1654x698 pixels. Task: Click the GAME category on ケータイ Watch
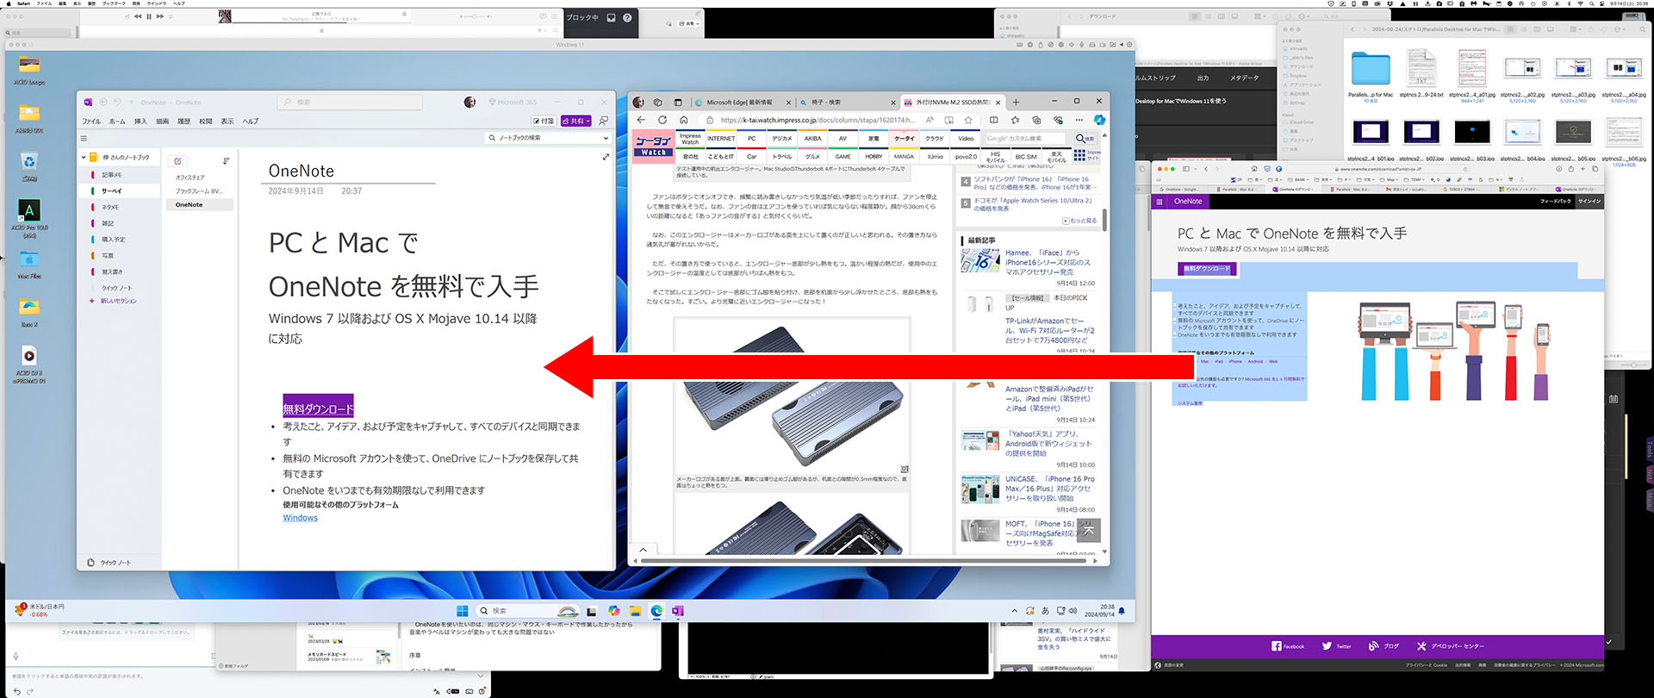click(843, 157)
